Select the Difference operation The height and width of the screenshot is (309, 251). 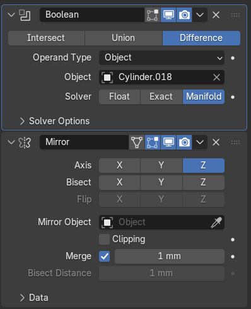click(201, 38)
